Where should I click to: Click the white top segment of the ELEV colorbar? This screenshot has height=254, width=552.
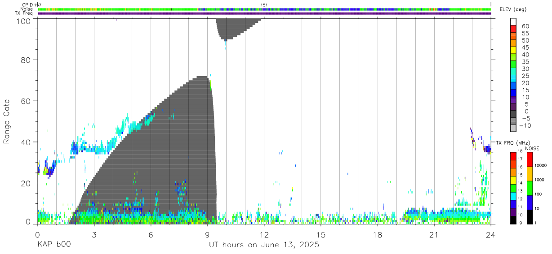(x=513, y=22)
